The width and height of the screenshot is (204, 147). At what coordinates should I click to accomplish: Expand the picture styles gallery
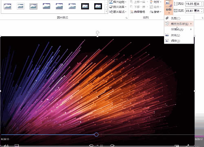tap(106, 12)
